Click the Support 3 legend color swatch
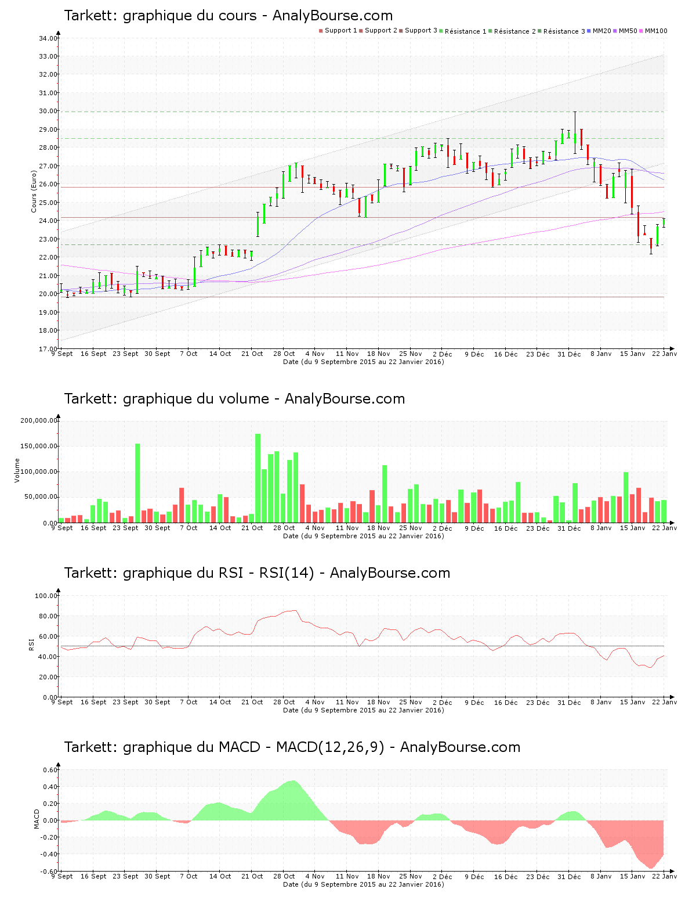The width and height of the screenshot is (696, 900). 401,31
